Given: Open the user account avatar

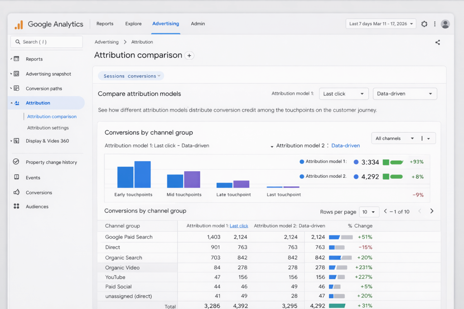Looking at the screenshot, I should (x=445, y=24).
